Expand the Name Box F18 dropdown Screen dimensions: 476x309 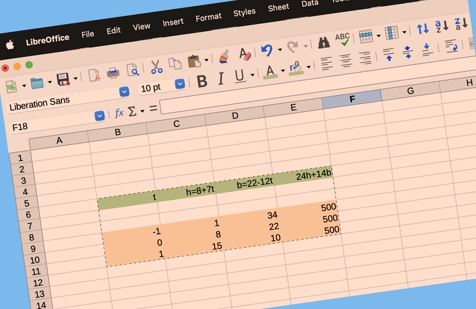coord(100,116)
